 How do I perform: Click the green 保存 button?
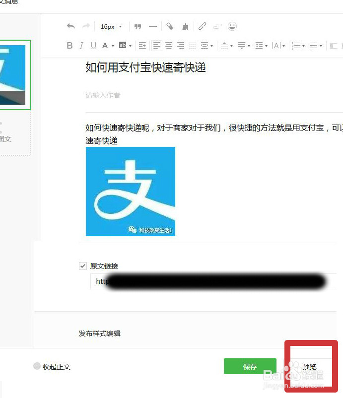(250, 366)
